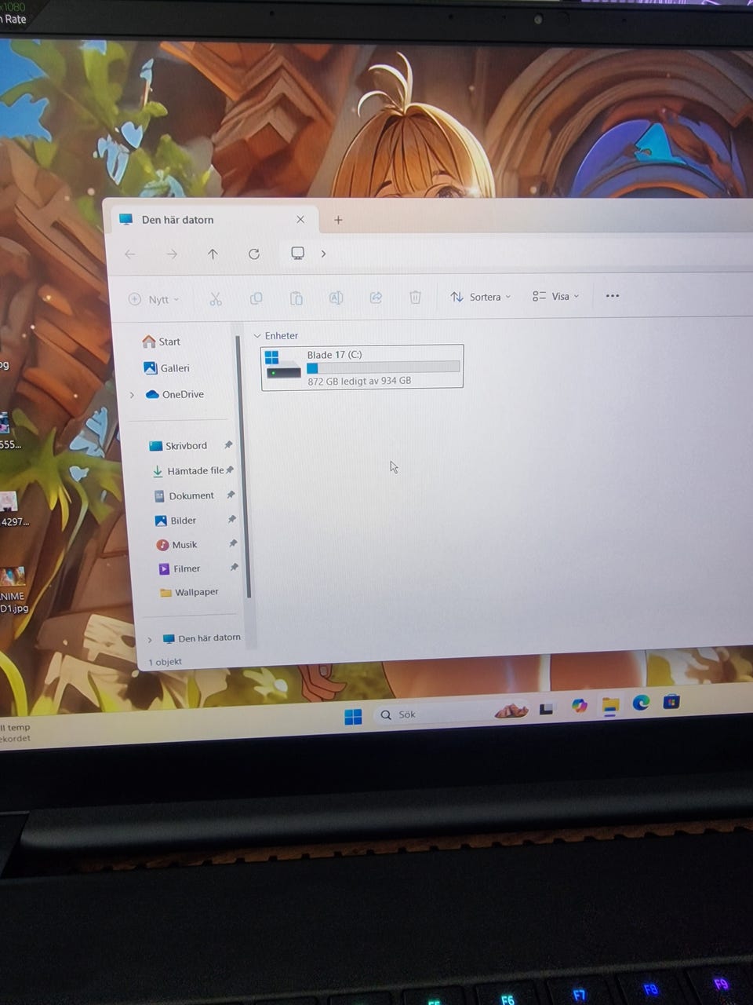This screenshot has height=1005, width=753.
Task: Open Dokument quick access folder
Action: (184, 495)
